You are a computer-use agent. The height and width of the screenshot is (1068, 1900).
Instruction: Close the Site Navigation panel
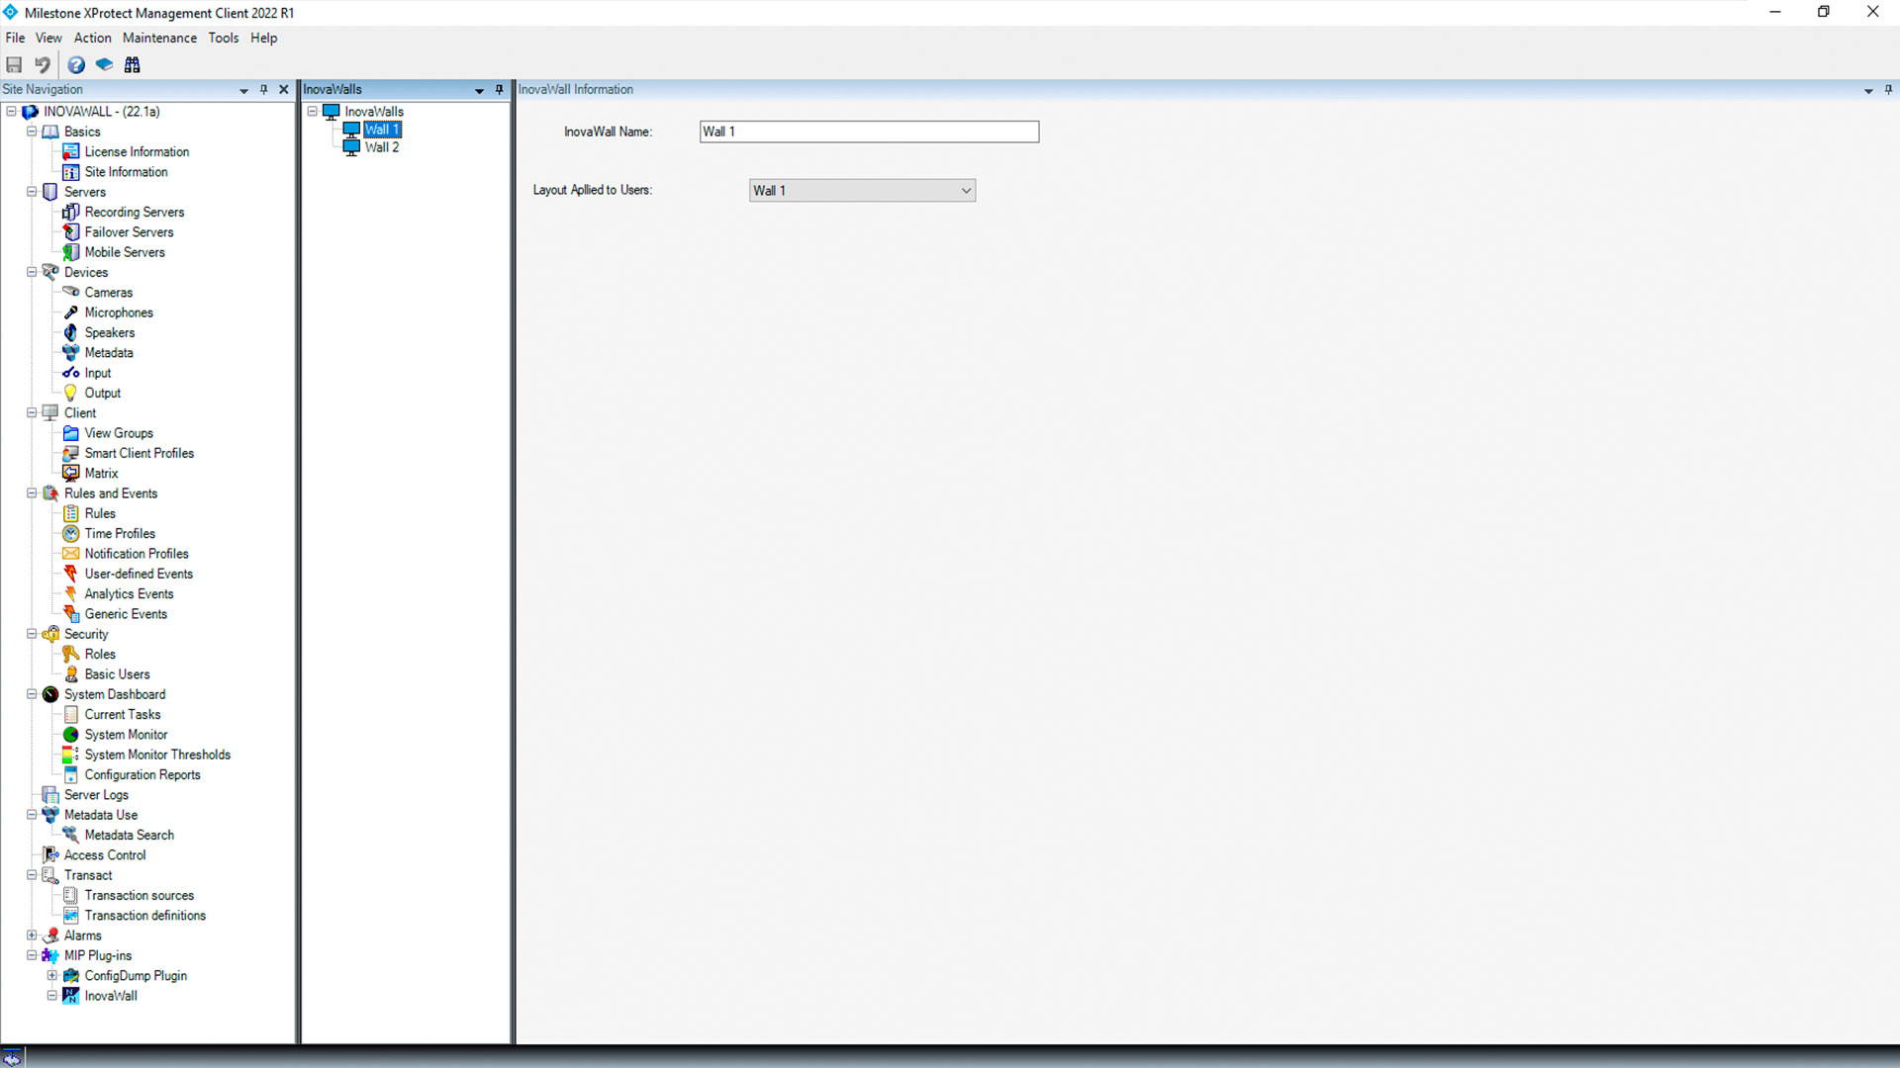tap(284, 89)
